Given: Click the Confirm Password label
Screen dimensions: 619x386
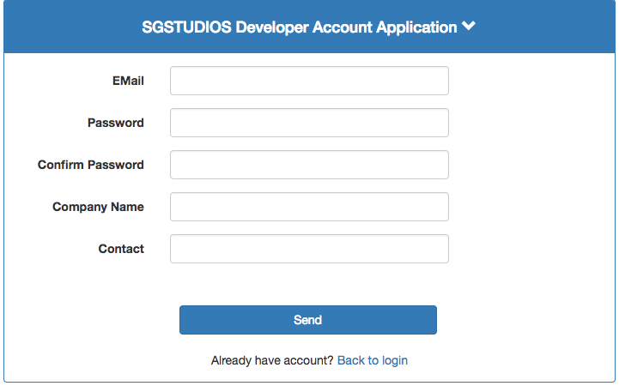Looking at the screenshot, I should [x=91, y=165].
